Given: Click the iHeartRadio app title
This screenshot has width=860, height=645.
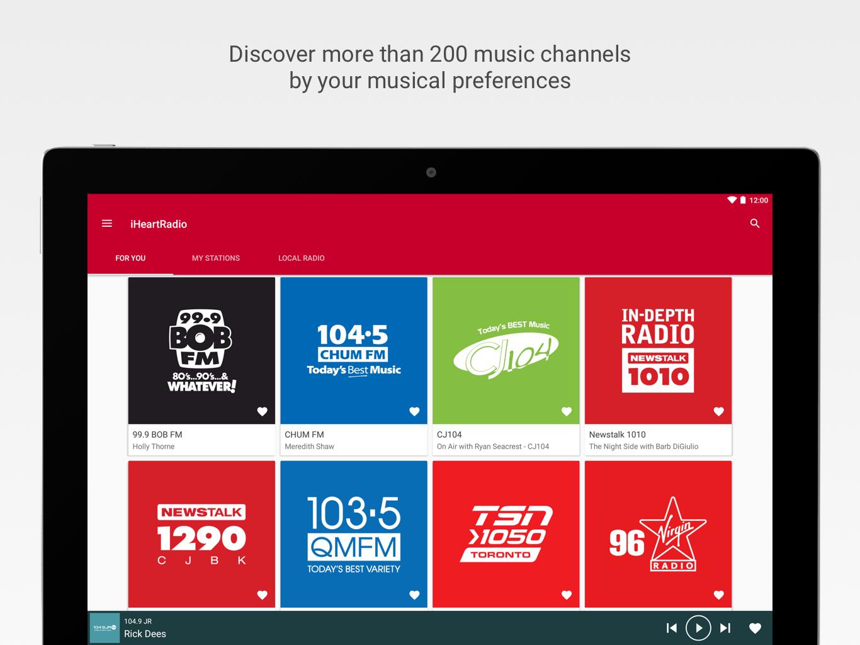Looking at the screenshot, I should click(159, 224).
